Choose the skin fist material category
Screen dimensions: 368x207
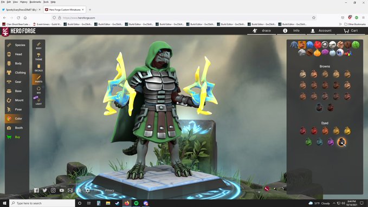[x=340, y=44]
